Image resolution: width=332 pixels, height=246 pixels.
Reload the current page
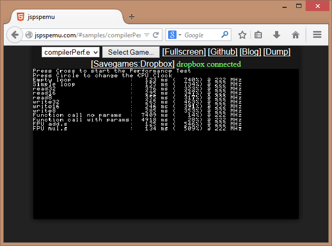[156, 35]
